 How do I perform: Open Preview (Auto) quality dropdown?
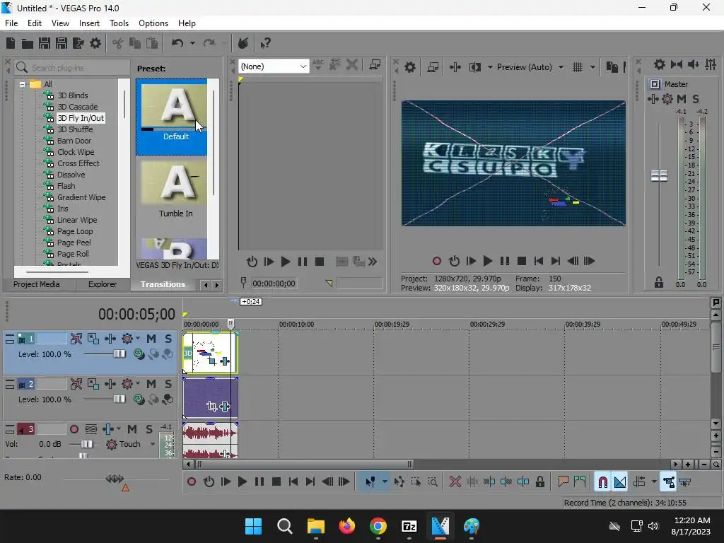pyautogui.click(x=530, y=67)
